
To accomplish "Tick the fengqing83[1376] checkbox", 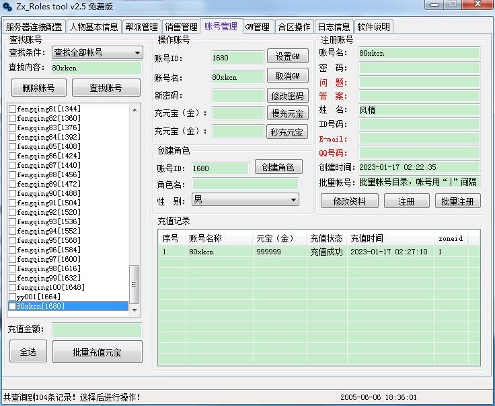I will coord(13,128).
